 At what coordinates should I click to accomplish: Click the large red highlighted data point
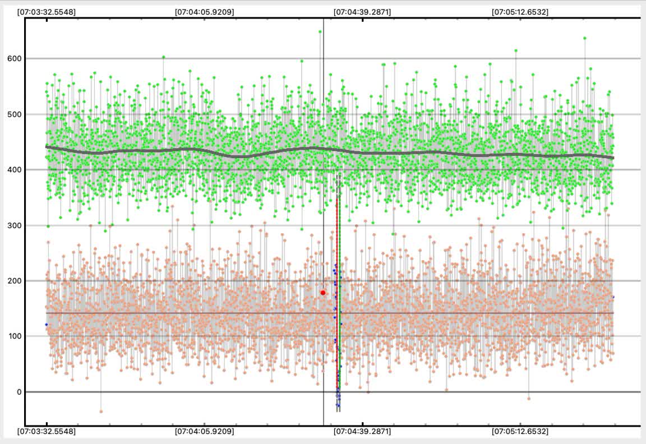[x=323, y=293]
